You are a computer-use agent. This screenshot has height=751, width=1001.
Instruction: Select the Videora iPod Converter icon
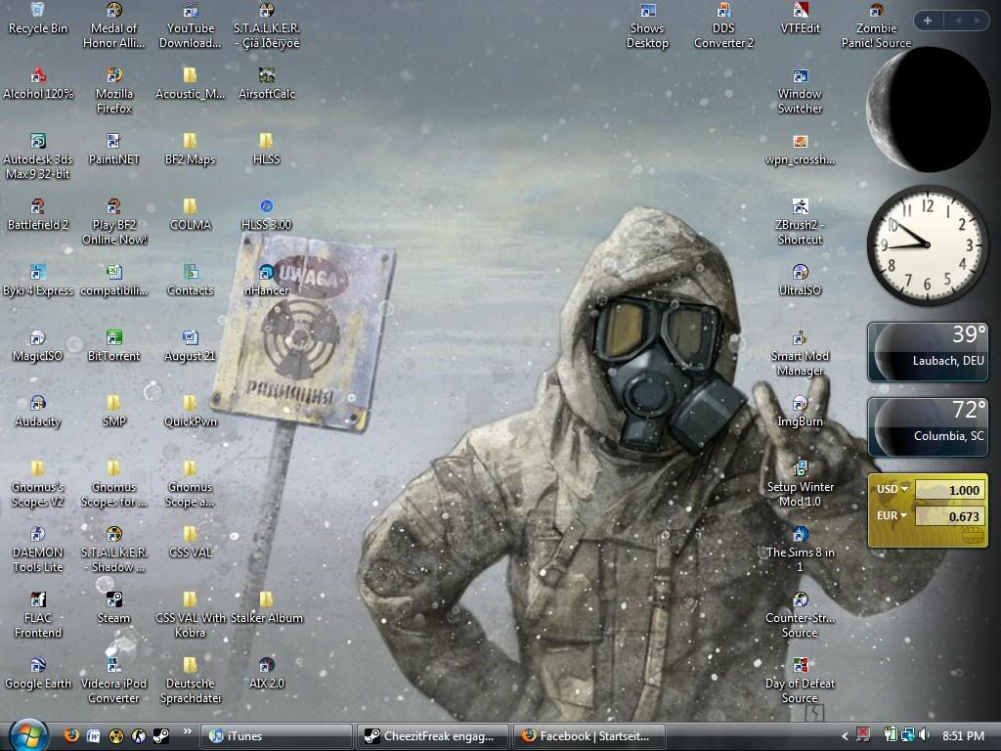pyautogui.click(x=113, y=681)
